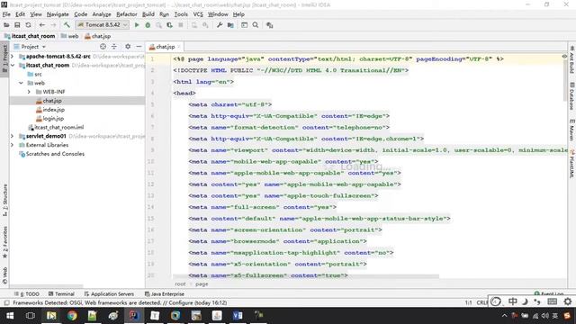Click the Save All toolbar icon
576x324 pixels.
click(17, 25)
